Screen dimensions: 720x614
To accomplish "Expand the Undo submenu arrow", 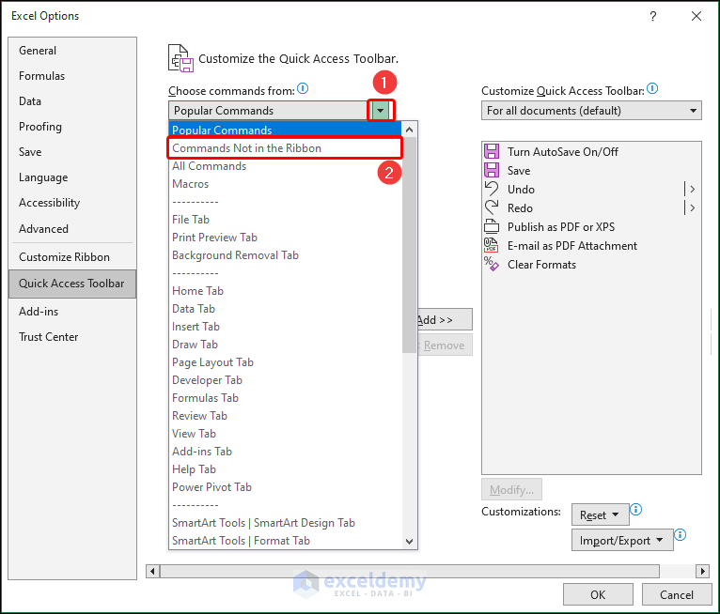I will [x=692, y=189].
